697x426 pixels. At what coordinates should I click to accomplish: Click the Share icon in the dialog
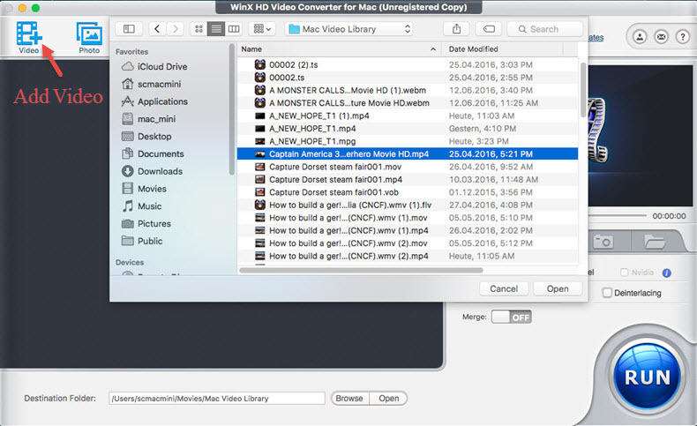pos(456,29)
